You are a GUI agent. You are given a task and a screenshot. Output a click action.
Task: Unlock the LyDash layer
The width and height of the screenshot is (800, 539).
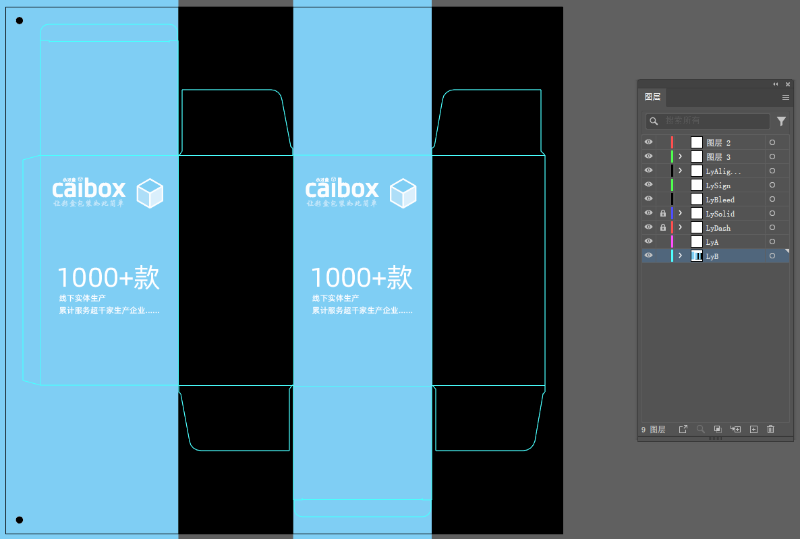pos(663,227)
